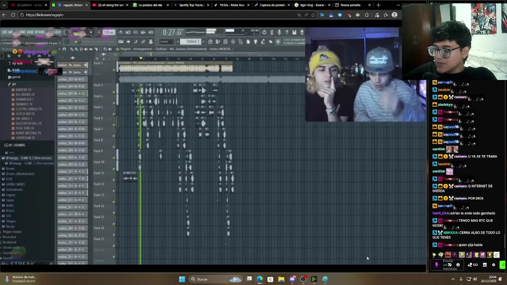This screenshot has height=285, width=507.
Task: Click the speaker playback tool in the playlist toolbar
Action: coord(110,49)
